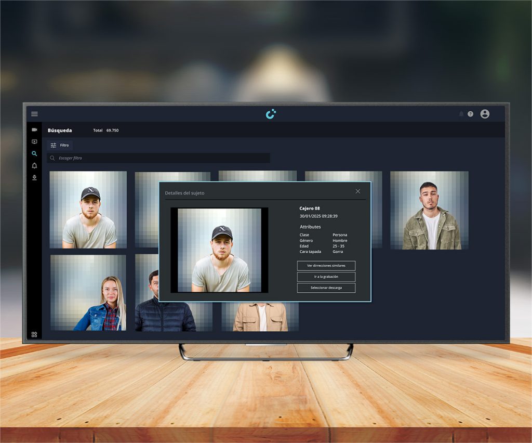The image size is (532, 443).
Task: Open the camera view in sidebar
Action: coord(34,129)
